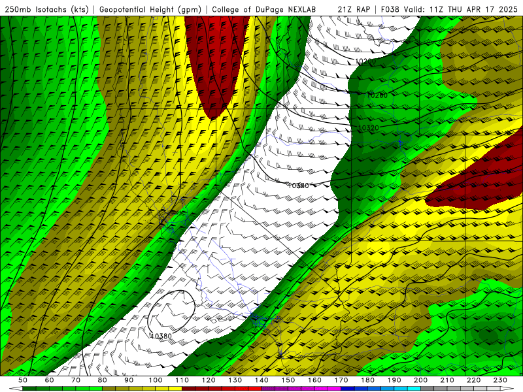Click the 50 value on the color scale
523x392 pixels.
(23, 380)
